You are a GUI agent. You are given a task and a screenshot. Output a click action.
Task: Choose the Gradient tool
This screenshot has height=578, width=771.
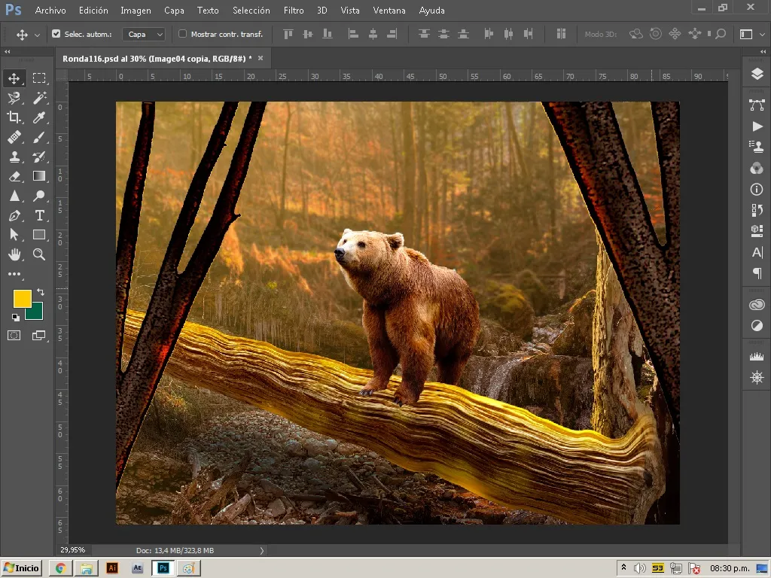(39, 176)
